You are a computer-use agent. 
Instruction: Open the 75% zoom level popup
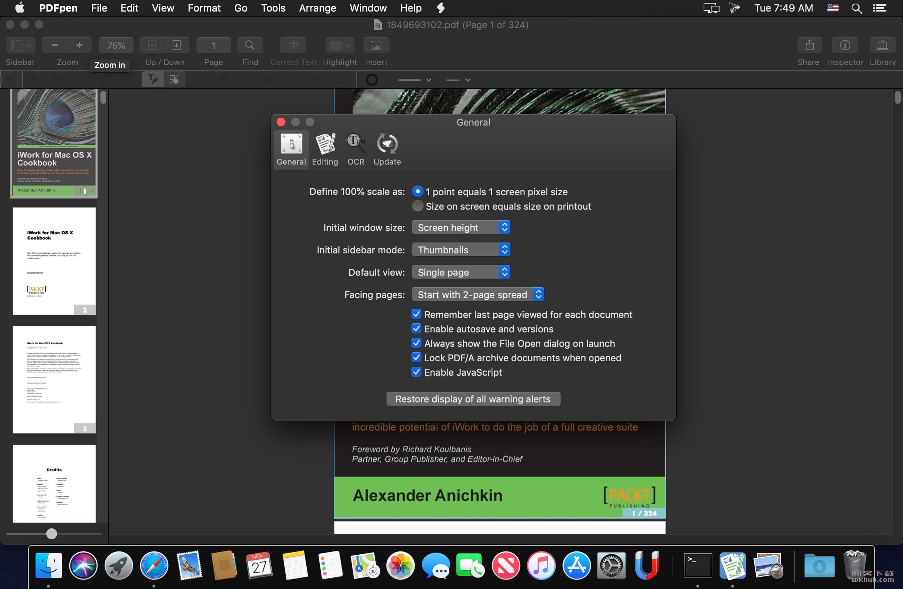[116, 45]
